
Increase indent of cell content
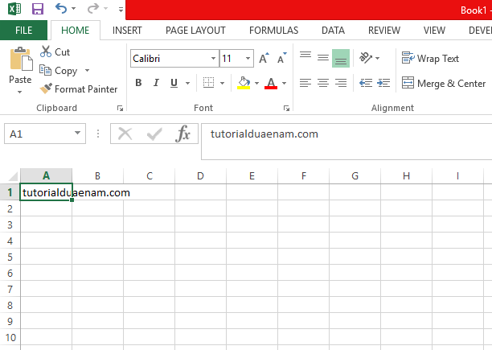(383, 83)
